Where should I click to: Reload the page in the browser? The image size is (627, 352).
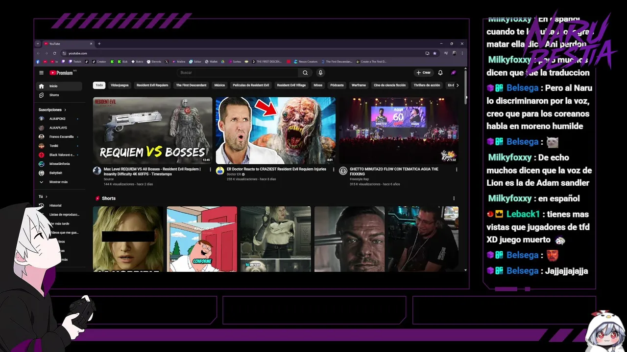coord(54,53)
